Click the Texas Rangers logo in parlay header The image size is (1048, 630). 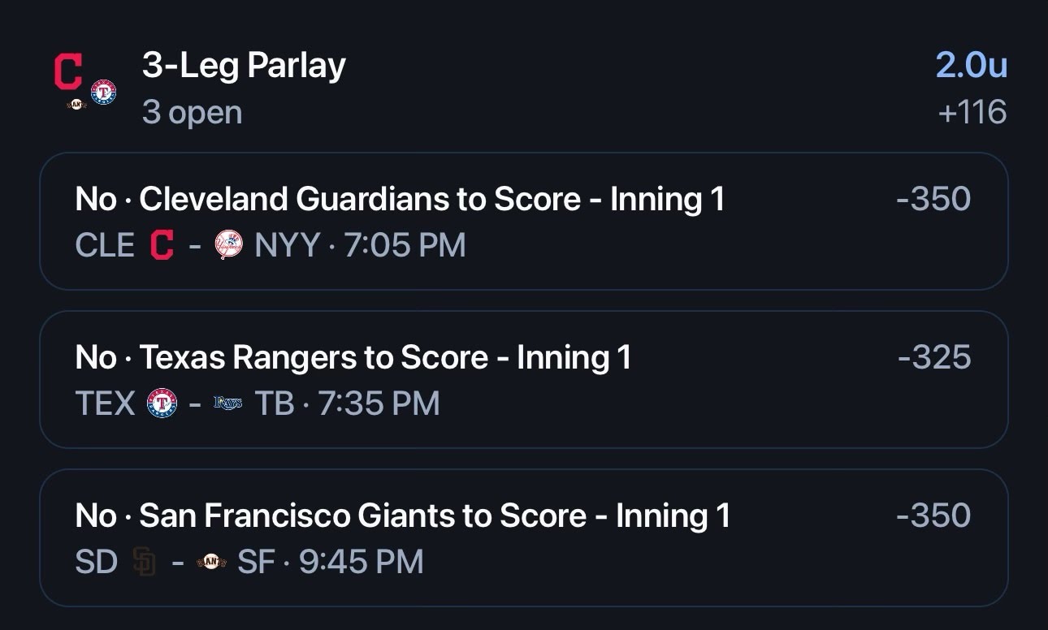click(x=103, y=92)
